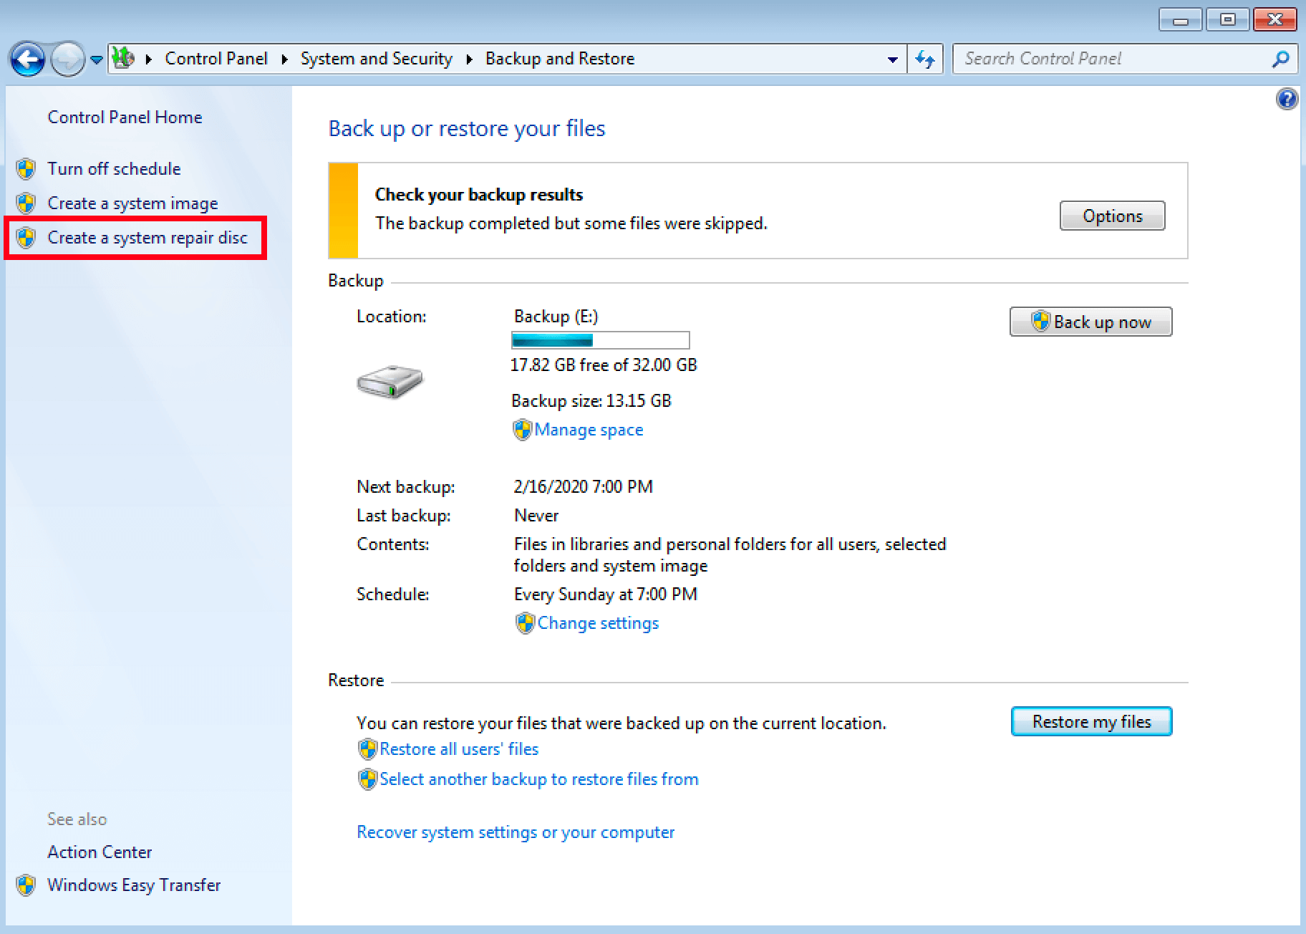Click shield icon beside Select another backup
This screenshot has width=1306, height=934.
pos(367,779)
